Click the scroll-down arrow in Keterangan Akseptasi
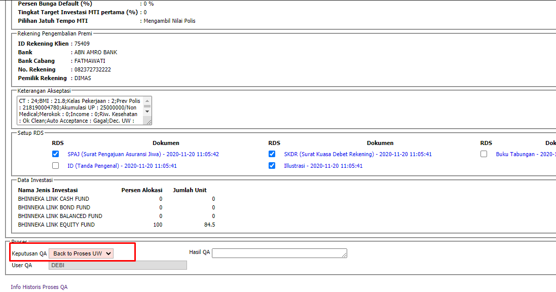The width and height of the screenshot is (556, 292). (147, 112)
